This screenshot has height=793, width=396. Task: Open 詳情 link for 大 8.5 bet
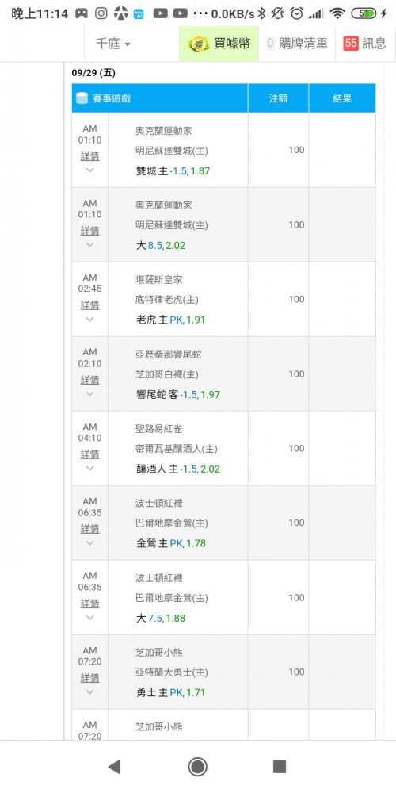click(x=90, y=231)
